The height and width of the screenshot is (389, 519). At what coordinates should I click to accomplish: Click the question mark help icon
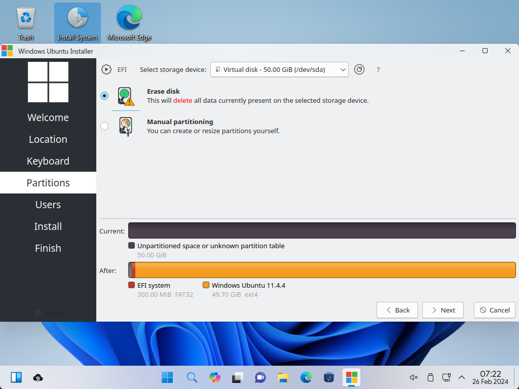(x=378, y=70)
